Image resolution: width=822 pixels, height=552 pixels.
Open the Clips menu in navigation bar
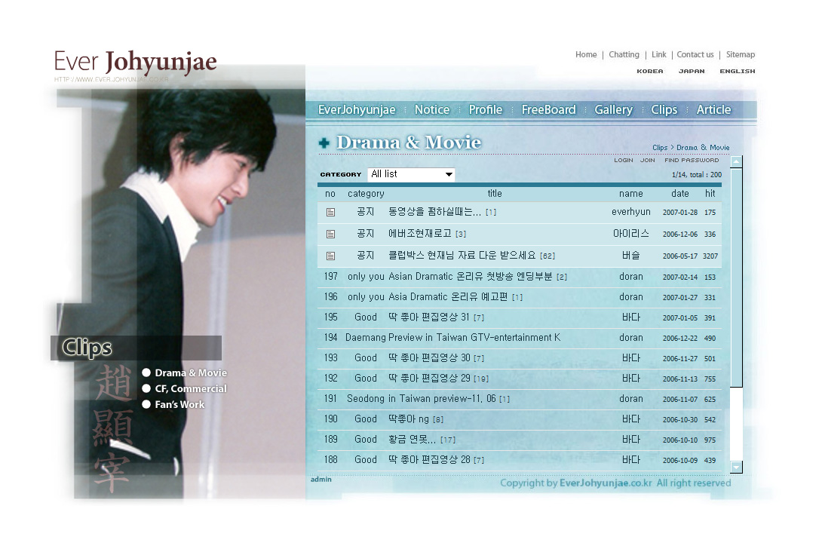point(664,109)
